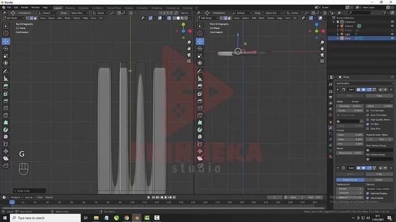Viewport: 396px width, 222px height.
Task: Collapse the Collection tree in outliner
Action: point(334,22)
